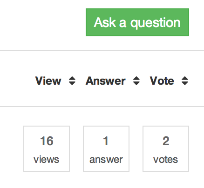
Task: Sort questions by the Answer column header
Action: (x=106, y=81)
